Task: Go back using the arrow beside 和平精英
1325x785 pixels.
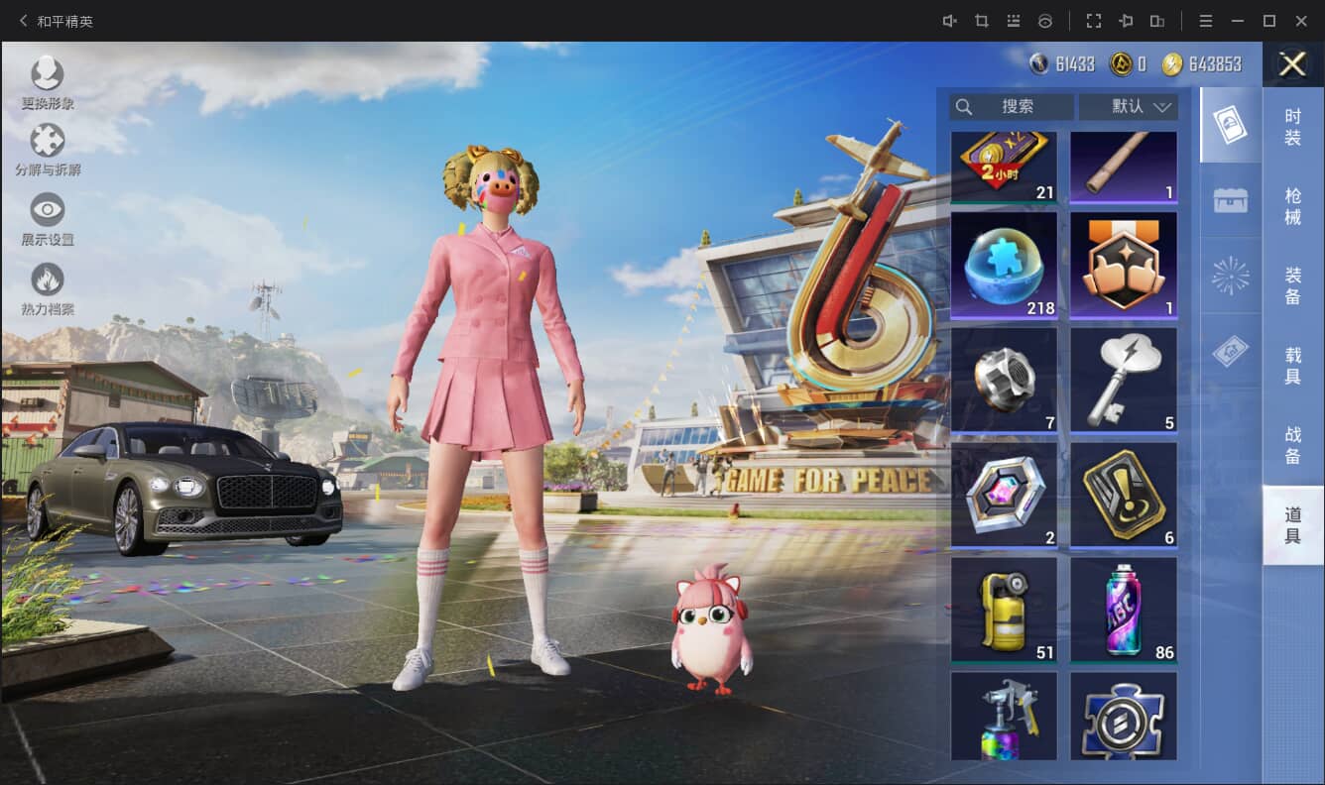Action: click(x=23, y=21)
